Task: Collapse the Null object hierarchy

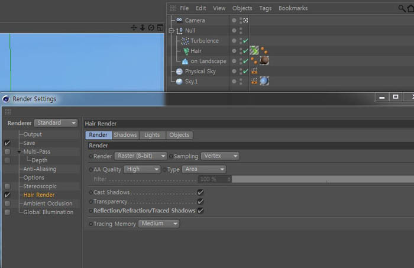Action: (171, 31)
